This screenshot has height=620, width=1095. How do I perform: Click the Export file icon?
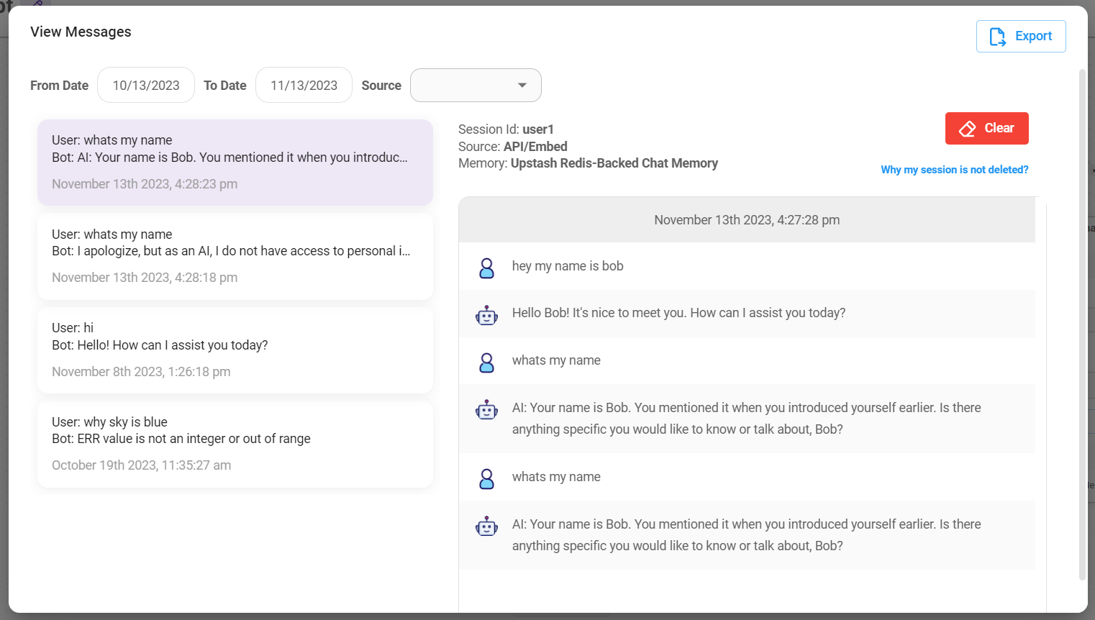997,37
